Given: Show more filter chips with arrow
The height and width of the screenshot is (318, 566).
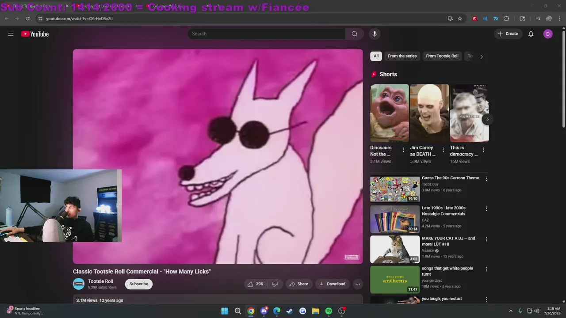Looking at the screenshot, I should 482,57.
